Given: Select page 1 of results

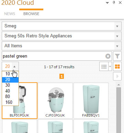Looking at the screenshot, I should pyautogui.click(x=61, y=76).
